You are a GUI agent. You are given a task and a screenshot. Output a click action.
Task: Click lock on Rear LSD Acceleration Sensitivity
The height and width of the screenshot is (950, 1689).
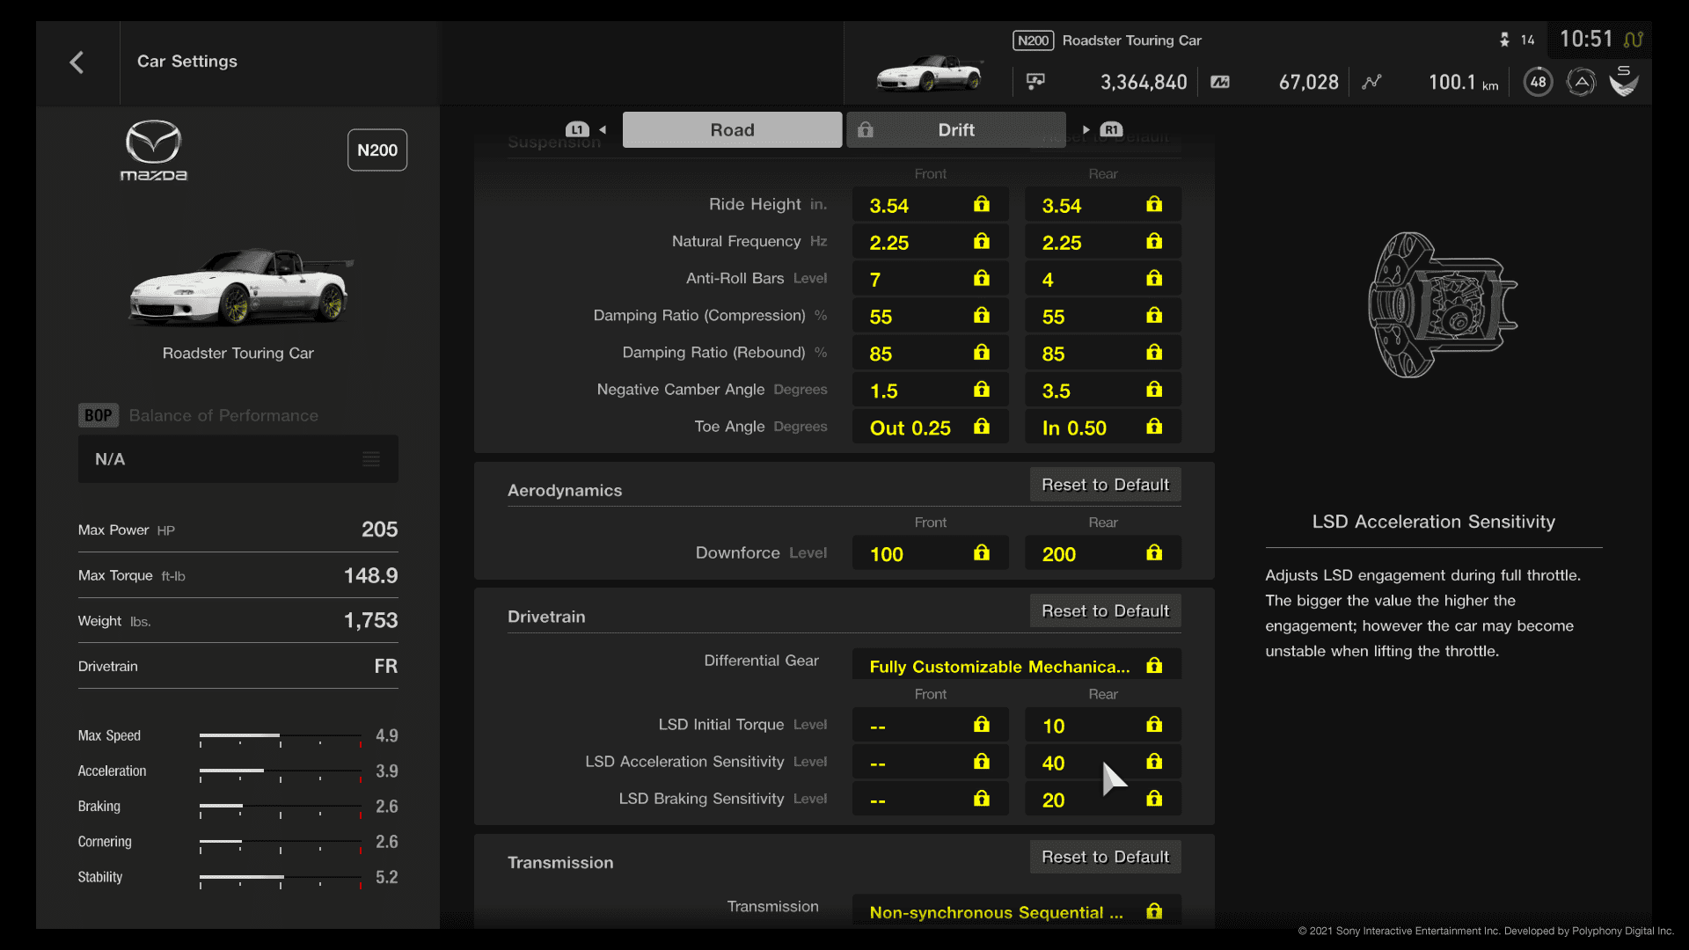click(1154, 762)
